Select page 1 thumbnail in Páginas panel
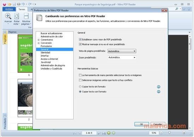The image size is (194, 137). click(x=25, y=54)
